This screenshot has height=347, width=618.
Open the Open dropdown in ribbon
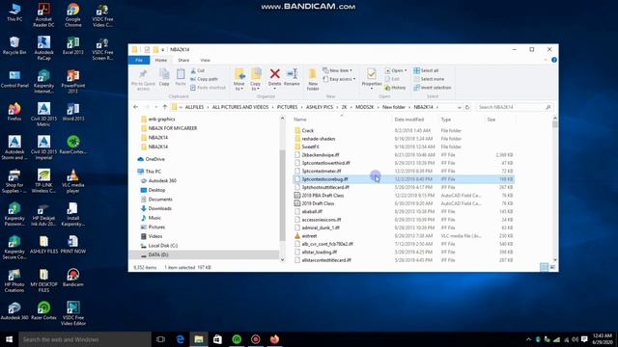coord(396,70)
